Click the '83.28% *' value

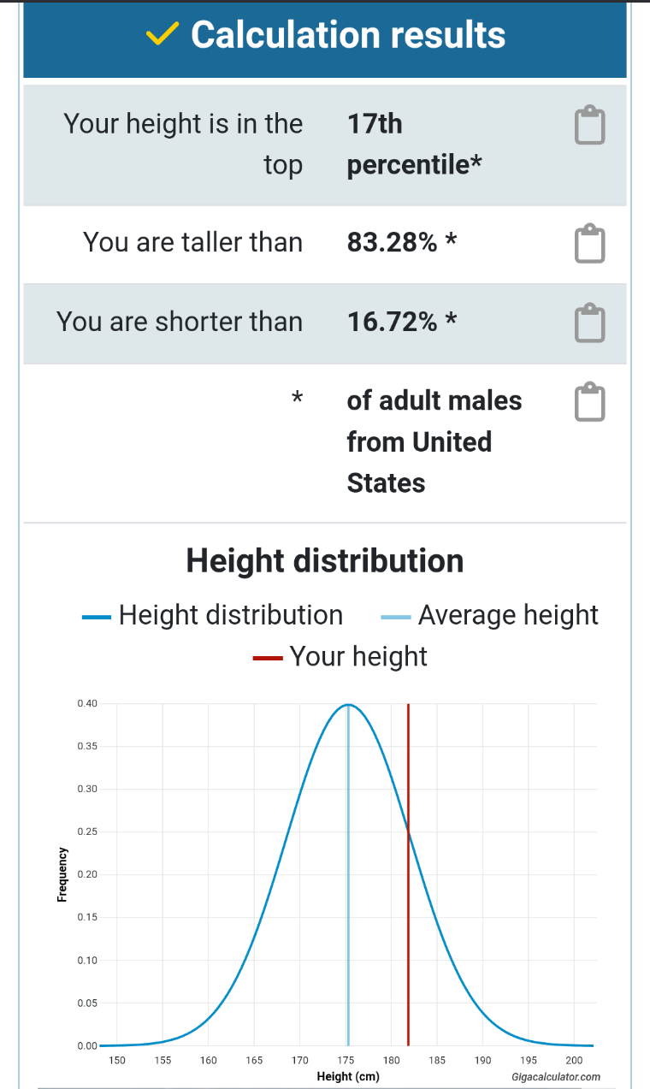(x=401, y=243)
